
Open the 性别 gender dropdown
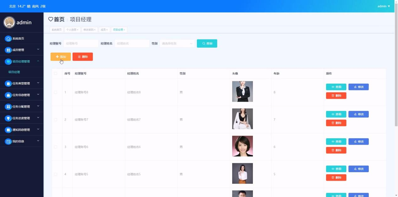(x=177, y=44)
